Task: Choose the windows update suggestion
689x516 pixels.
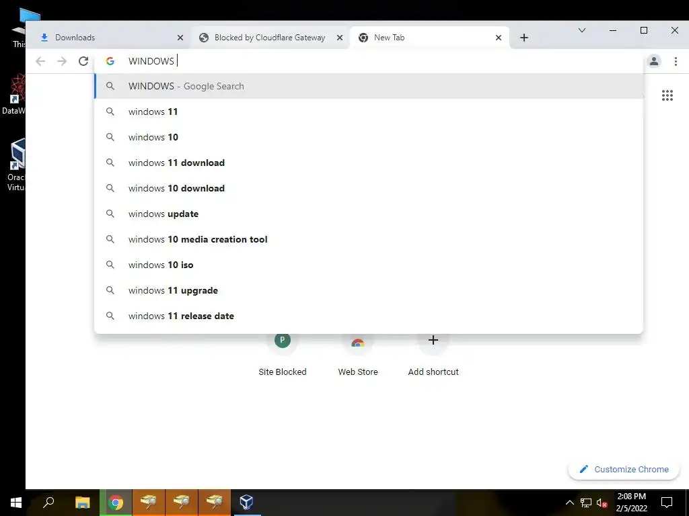Action: [x=369, y=214]
